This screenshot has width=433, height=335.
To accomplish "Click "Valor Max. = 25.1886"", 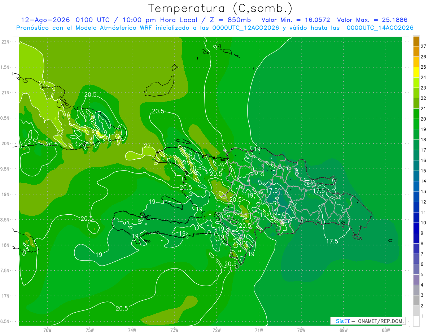I will tap(372, 20).
